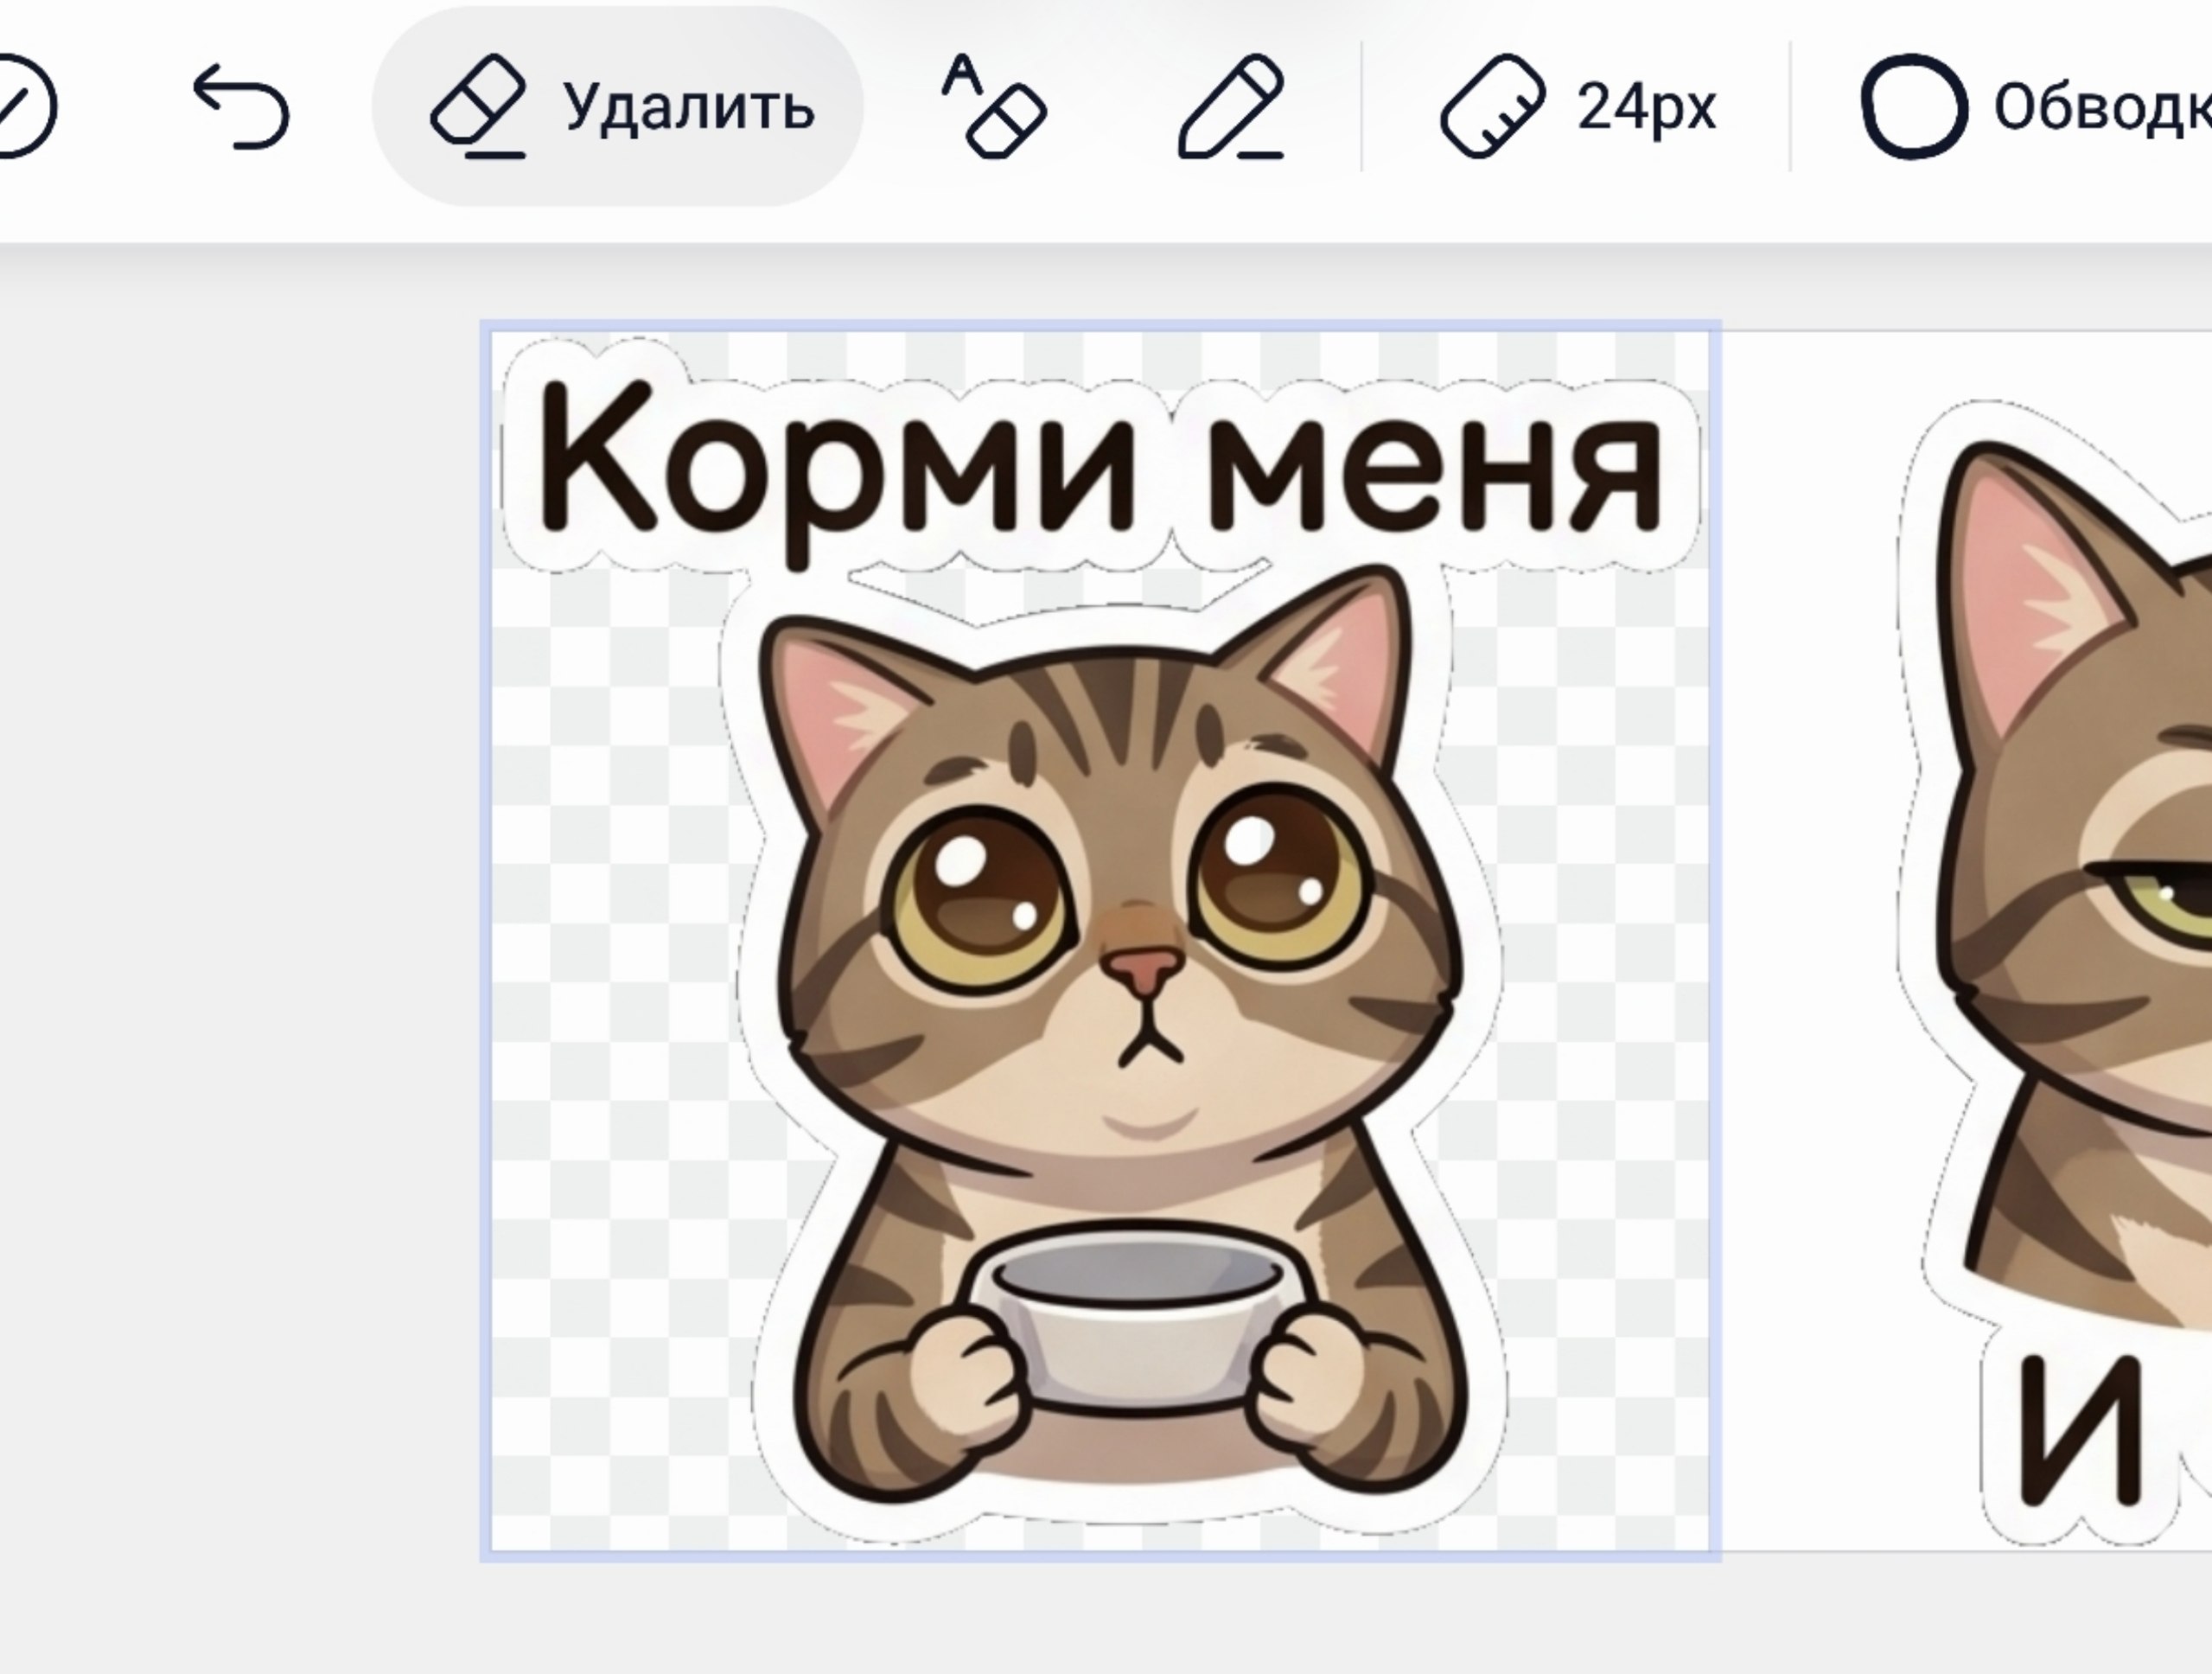Click the undo arrow icon

(x=241, y=106)
